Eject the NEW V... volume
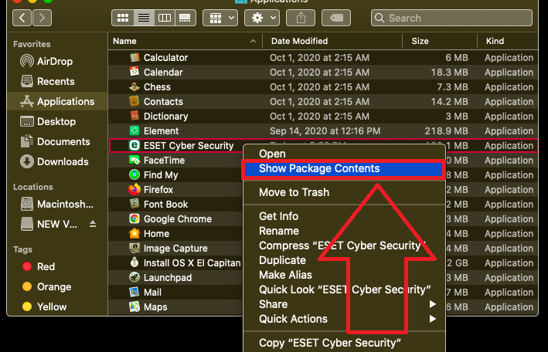Screen dimensions: 548x352 pos(93,224)
